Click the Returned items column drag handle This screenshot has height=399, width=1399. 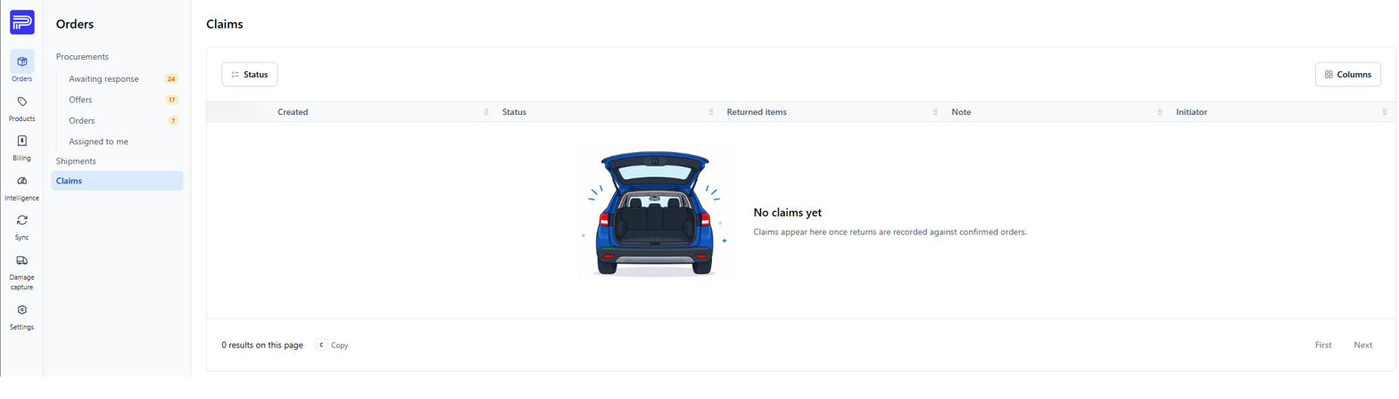935,112
